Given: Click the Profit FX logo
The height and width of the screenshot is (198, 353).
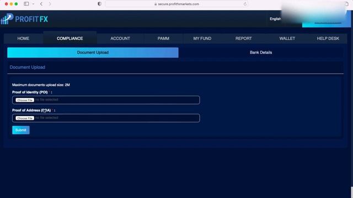Looking at the screenshot, I should click(x=24, y=19).
